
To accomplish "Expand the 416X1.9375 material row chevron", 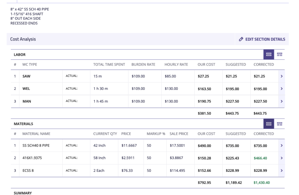I will [281, 158].
